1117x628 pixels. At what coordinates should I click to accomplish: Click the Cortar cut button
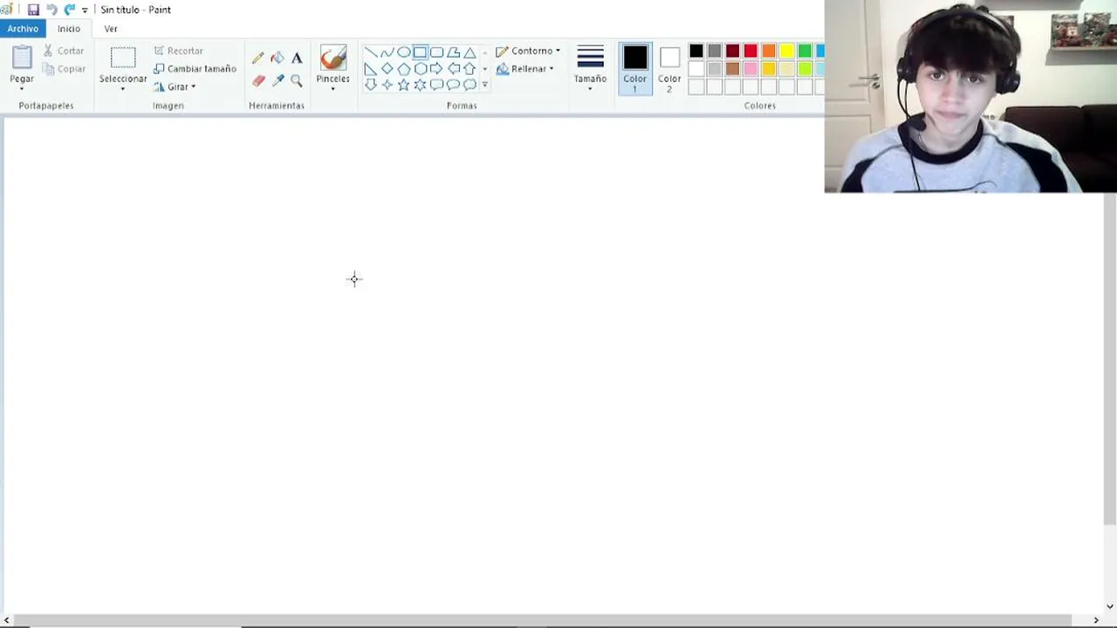click(x=64, y=51)
